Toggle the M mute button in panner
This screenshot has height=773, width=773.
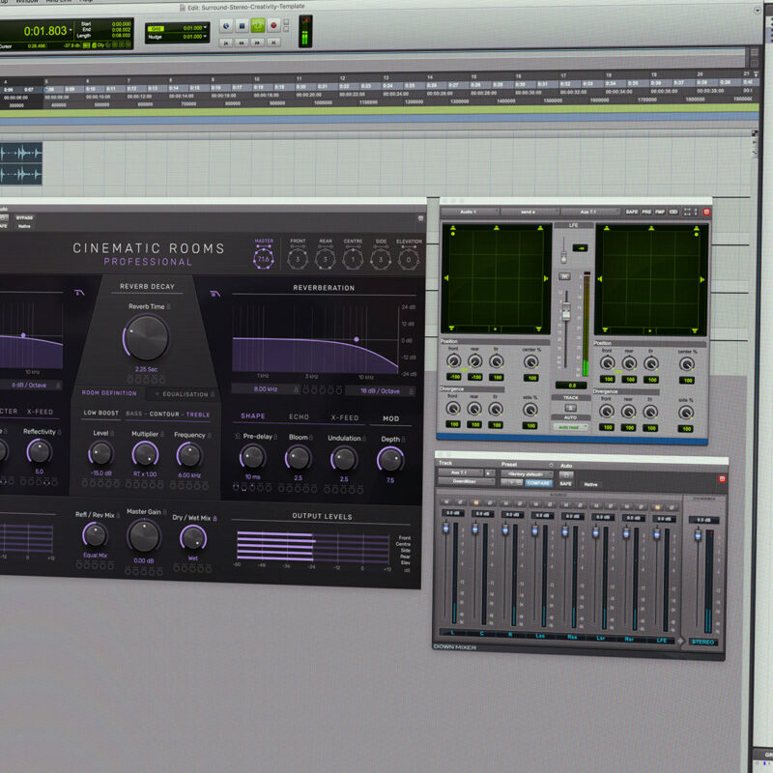564,276
